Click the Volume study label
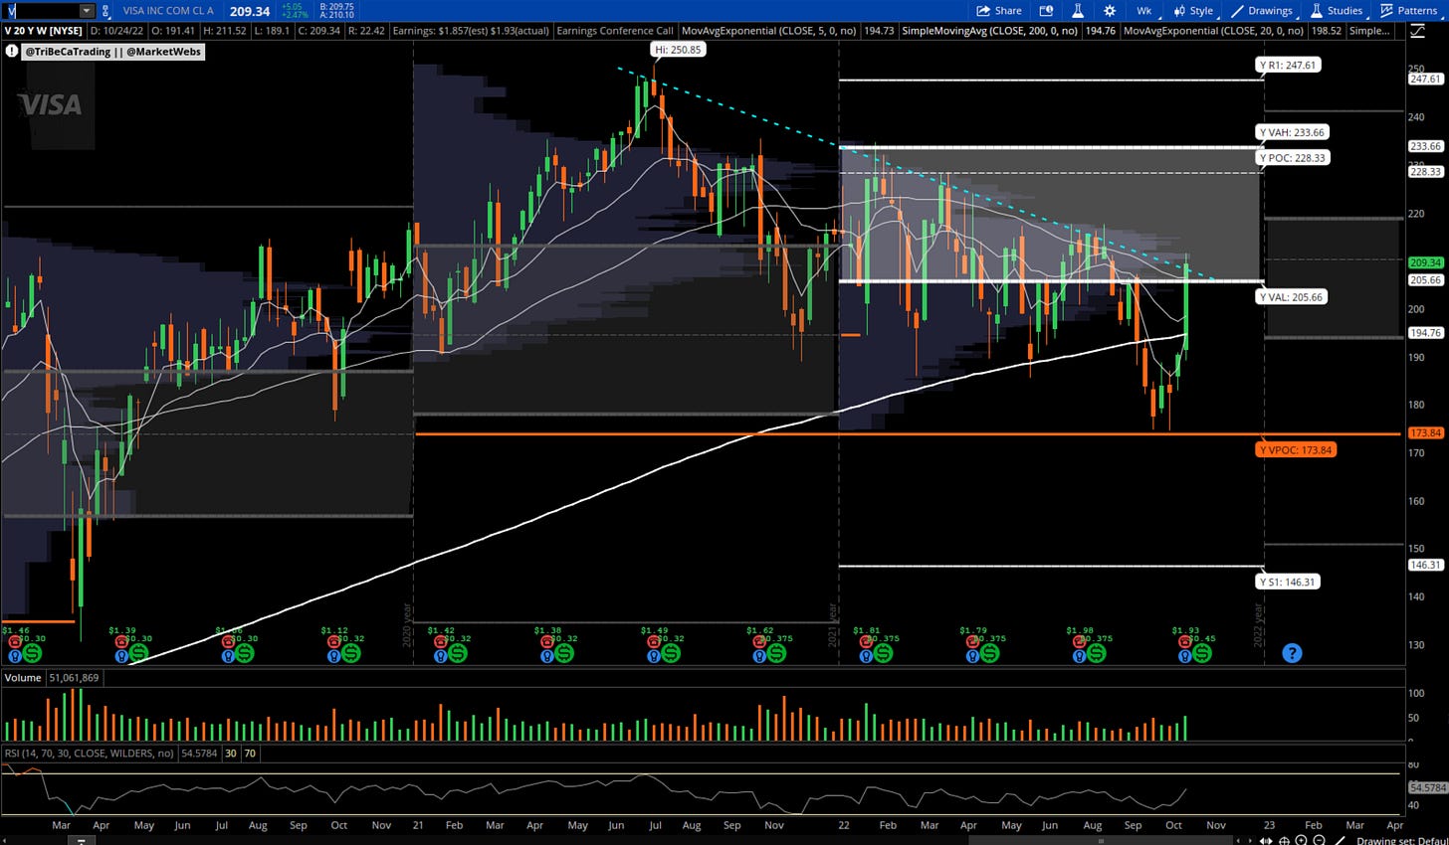1449x845 pixels. [x=23, y=678]
